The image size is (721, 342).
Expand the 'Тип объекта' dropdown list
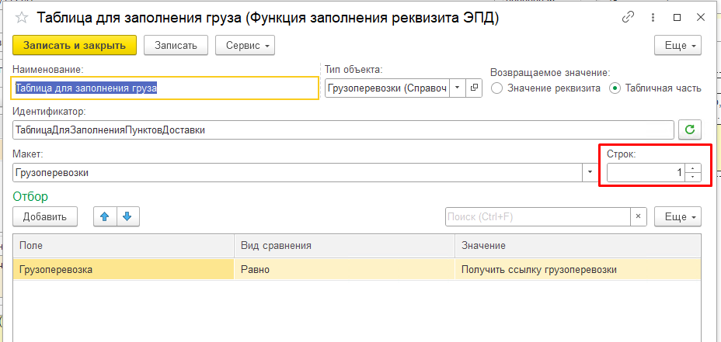(x=458, y=88)
